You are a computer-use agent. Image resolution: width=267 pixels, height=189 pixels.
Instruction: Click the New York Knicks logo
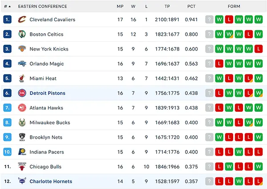[x=22, y=49]
